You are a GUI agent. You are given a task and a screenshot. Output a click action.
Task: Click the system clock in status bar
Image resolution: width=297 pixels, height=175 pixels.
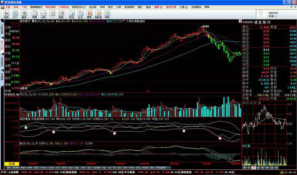tap(290, 172)
